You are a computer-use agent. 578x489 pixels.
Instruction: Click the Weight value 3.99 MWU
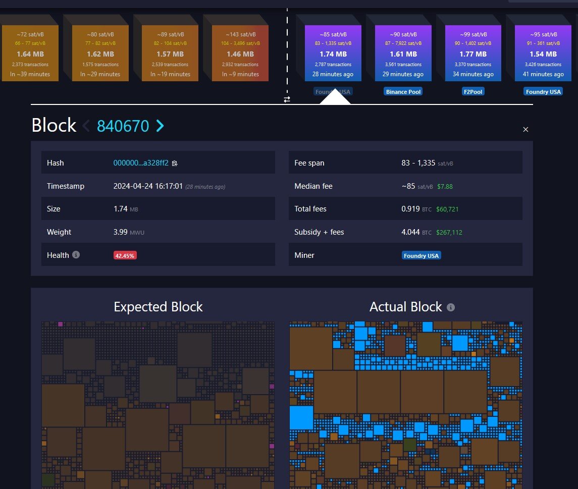129,232
